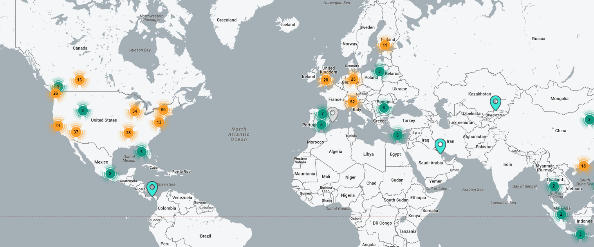The height and width of the screenshot is (247, 594).
Task: Expand the 25 cluster over Germany
Action: pos(353,79)
